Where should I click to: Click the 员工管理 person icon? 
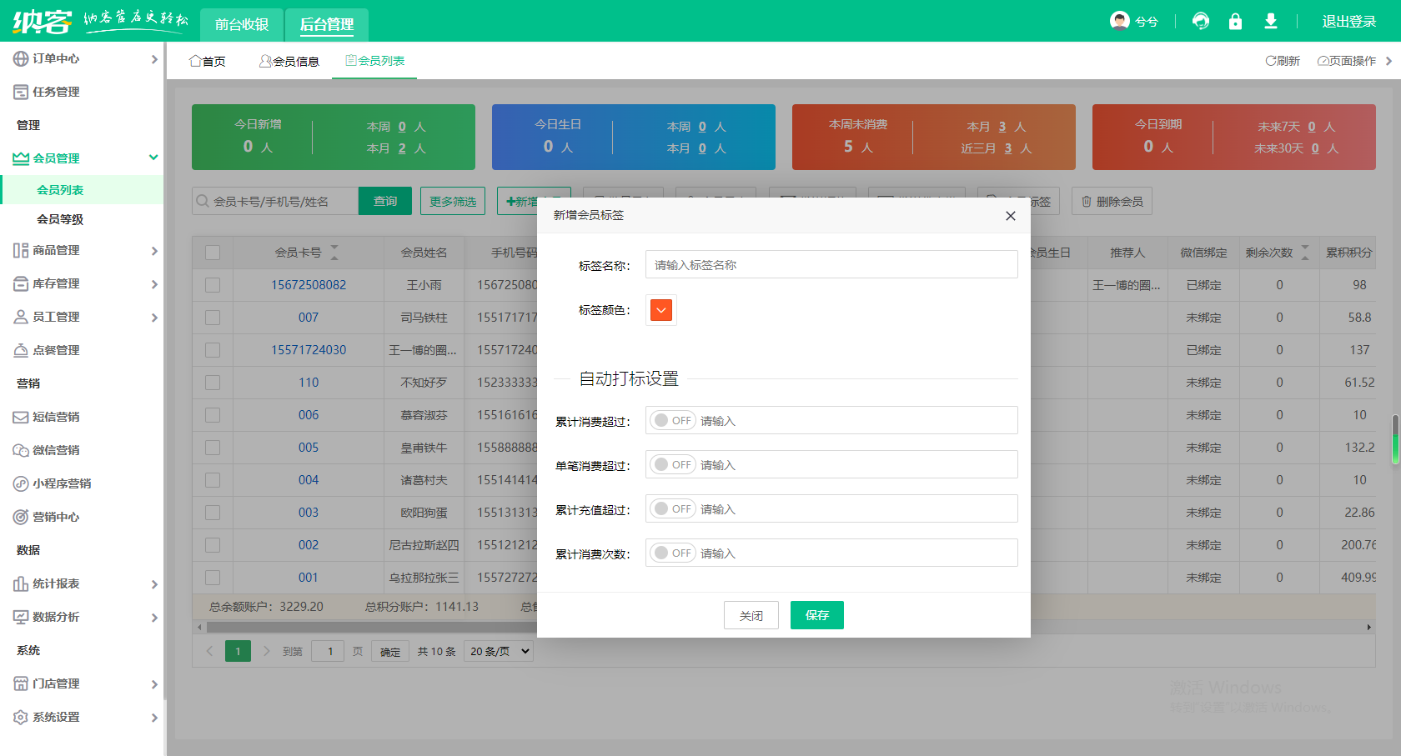coord(21,317)
